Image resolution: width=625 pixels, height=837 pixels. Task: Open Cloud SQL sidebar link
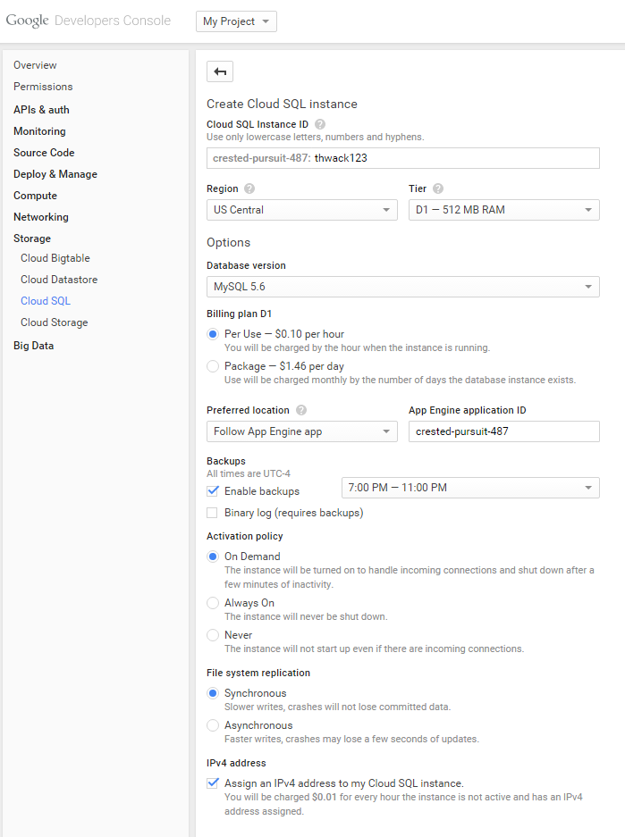[46, 301]
